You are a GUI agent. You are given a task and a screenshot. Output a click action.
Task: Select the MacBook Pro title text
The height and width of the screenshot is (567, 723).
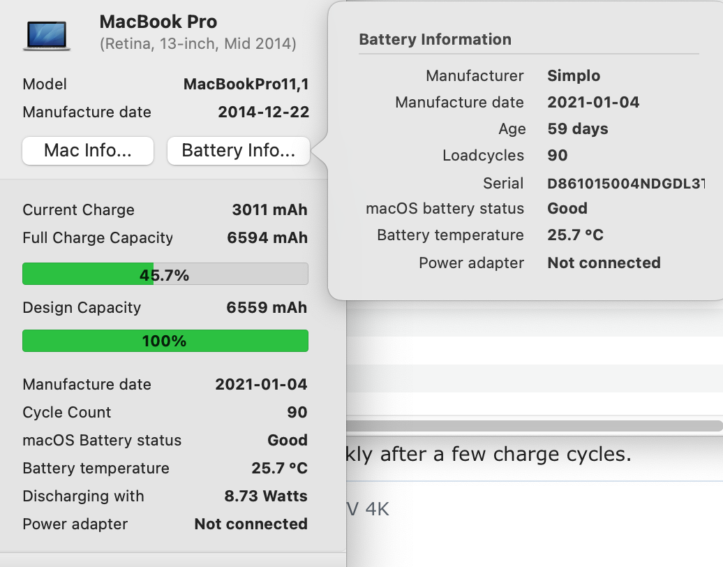click(158, 22)
